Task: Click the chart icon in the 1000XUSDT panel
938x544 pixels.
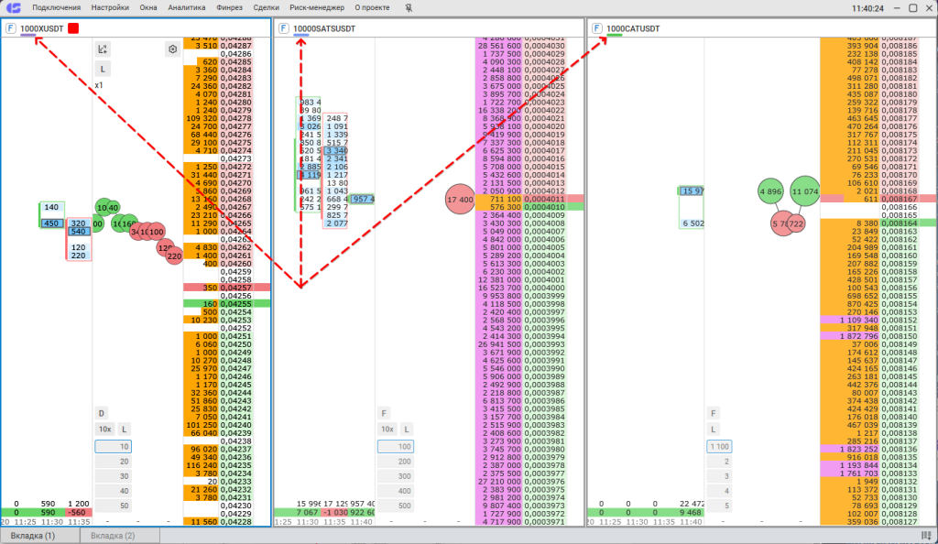Action: [x=103, y=49]
